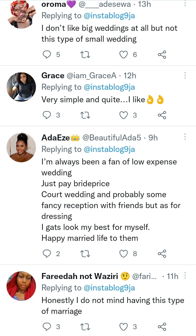Share oroma's small wedding tweet

click(162, 55)
